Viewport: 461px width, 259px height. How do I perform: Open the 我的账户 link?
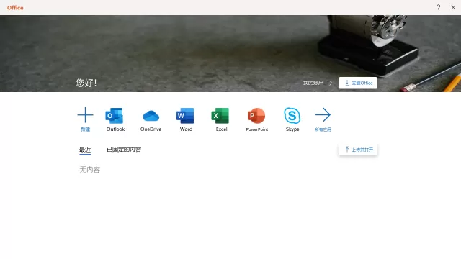[x=318, y=83]
